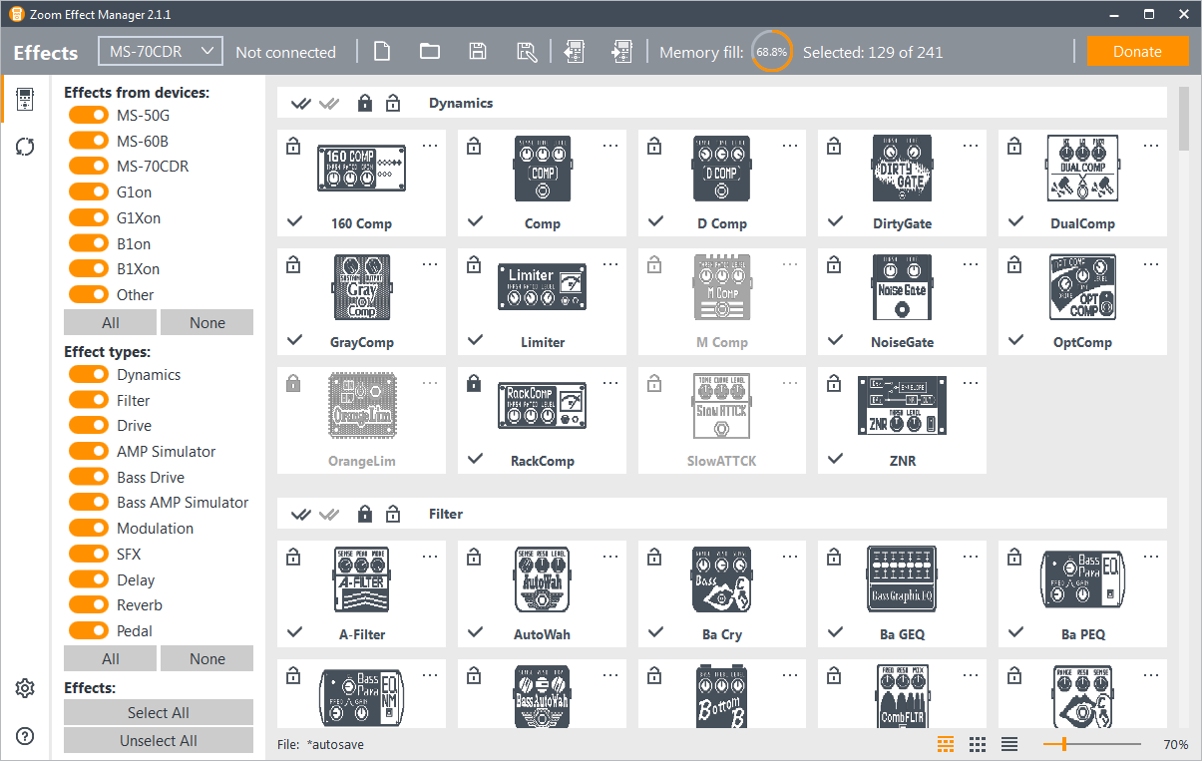Toggle lock on the 160 Comp card
1202x761 pixels.
pos(293,147)
